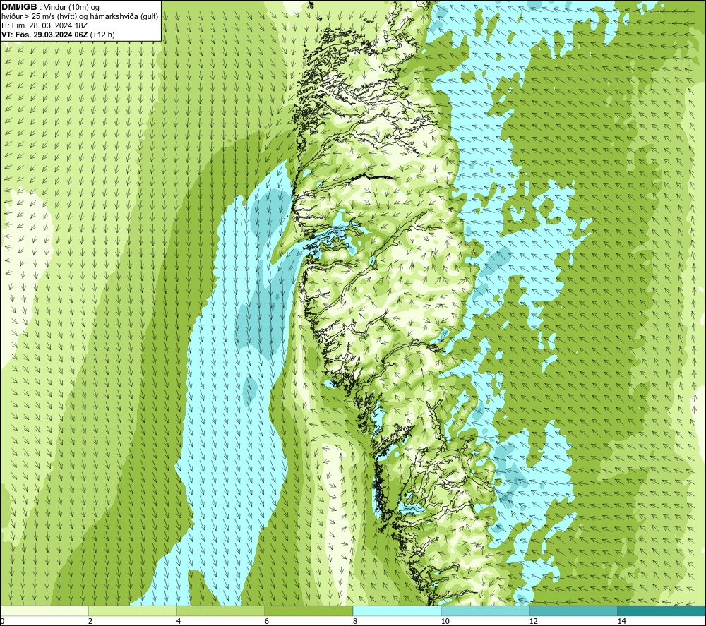The image size is (706, 626).
Task: Click the 'VT: Fös. 29.03.2024 06Z' valid time
Action: [x=44, y=35]
